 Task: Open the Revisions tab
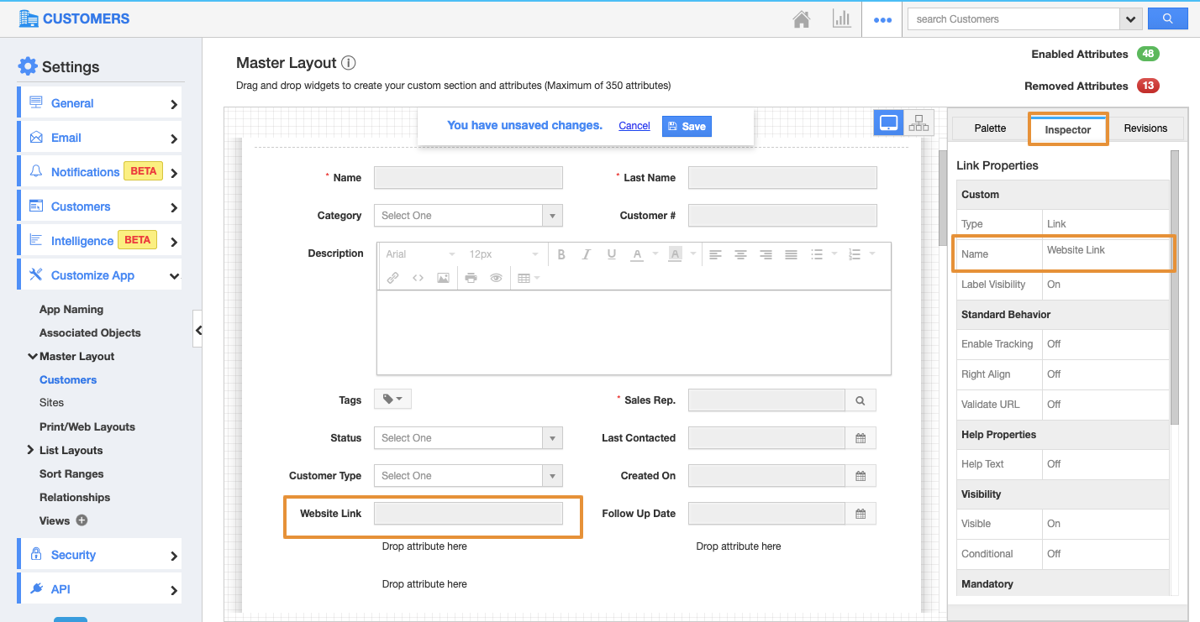pyautogui.click(x=1145, y=128)
